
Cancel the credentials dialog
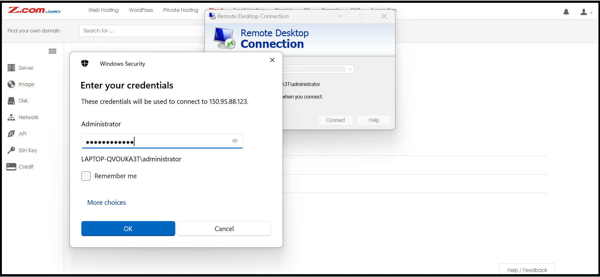[224, 229]
